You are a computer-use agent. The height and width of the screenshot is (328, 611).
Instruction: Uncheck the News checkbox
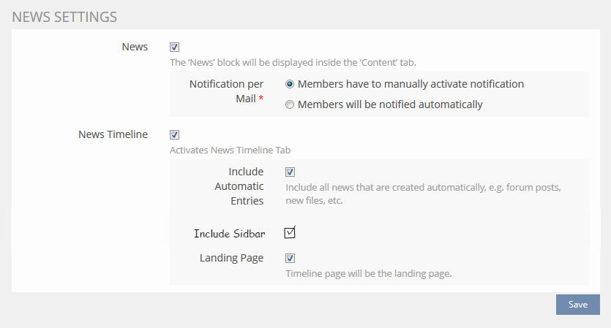click(x=174, y=47)
